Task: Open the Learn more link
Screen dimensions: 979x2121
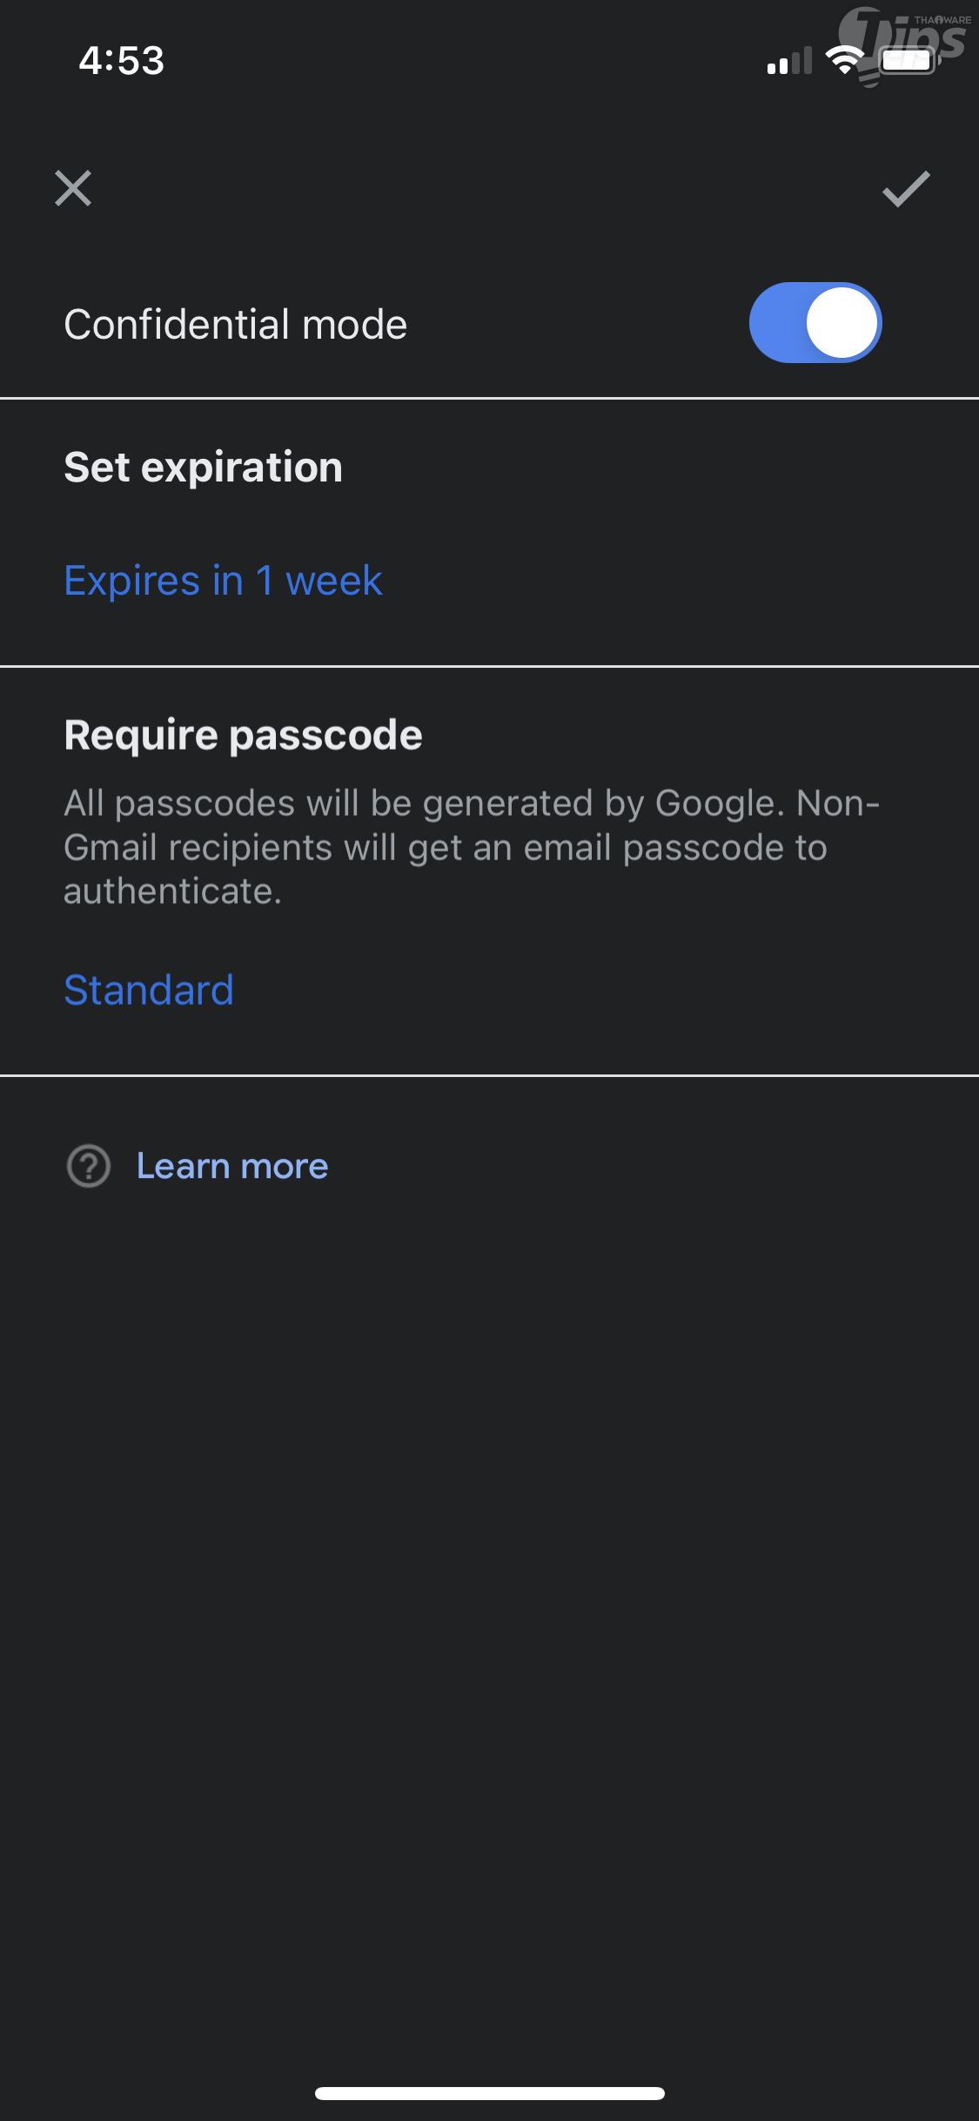Action: [x=232, y=1166]
